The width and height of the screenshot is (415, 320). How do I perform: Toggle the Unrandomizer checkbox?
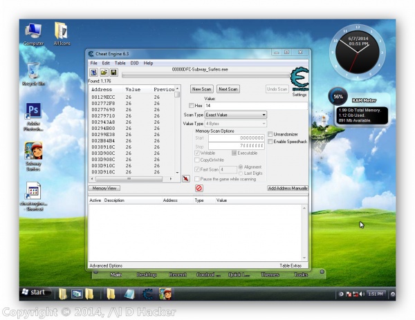(270, 134)
